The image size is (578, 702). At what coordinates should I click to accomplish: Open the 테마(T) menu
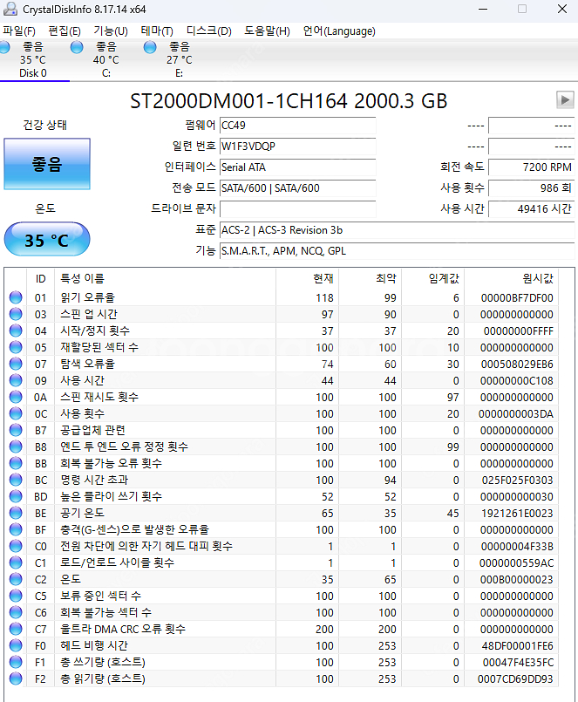pyautogui.click(x=157, y=31)
